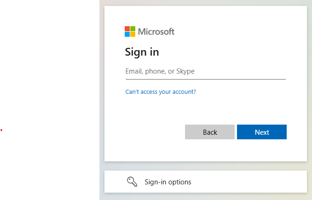Click the red square of Microsoft logo

point(127,29)
